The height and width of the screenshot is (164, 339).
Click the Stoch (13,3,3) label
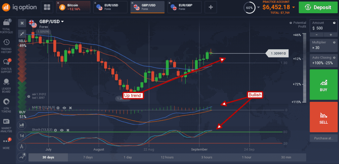click(42, 130)
